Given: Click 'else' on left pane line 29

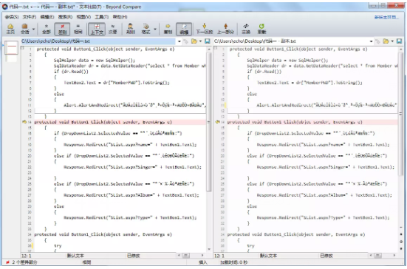Looking at the screenshot, I should [x=59, y=206].
